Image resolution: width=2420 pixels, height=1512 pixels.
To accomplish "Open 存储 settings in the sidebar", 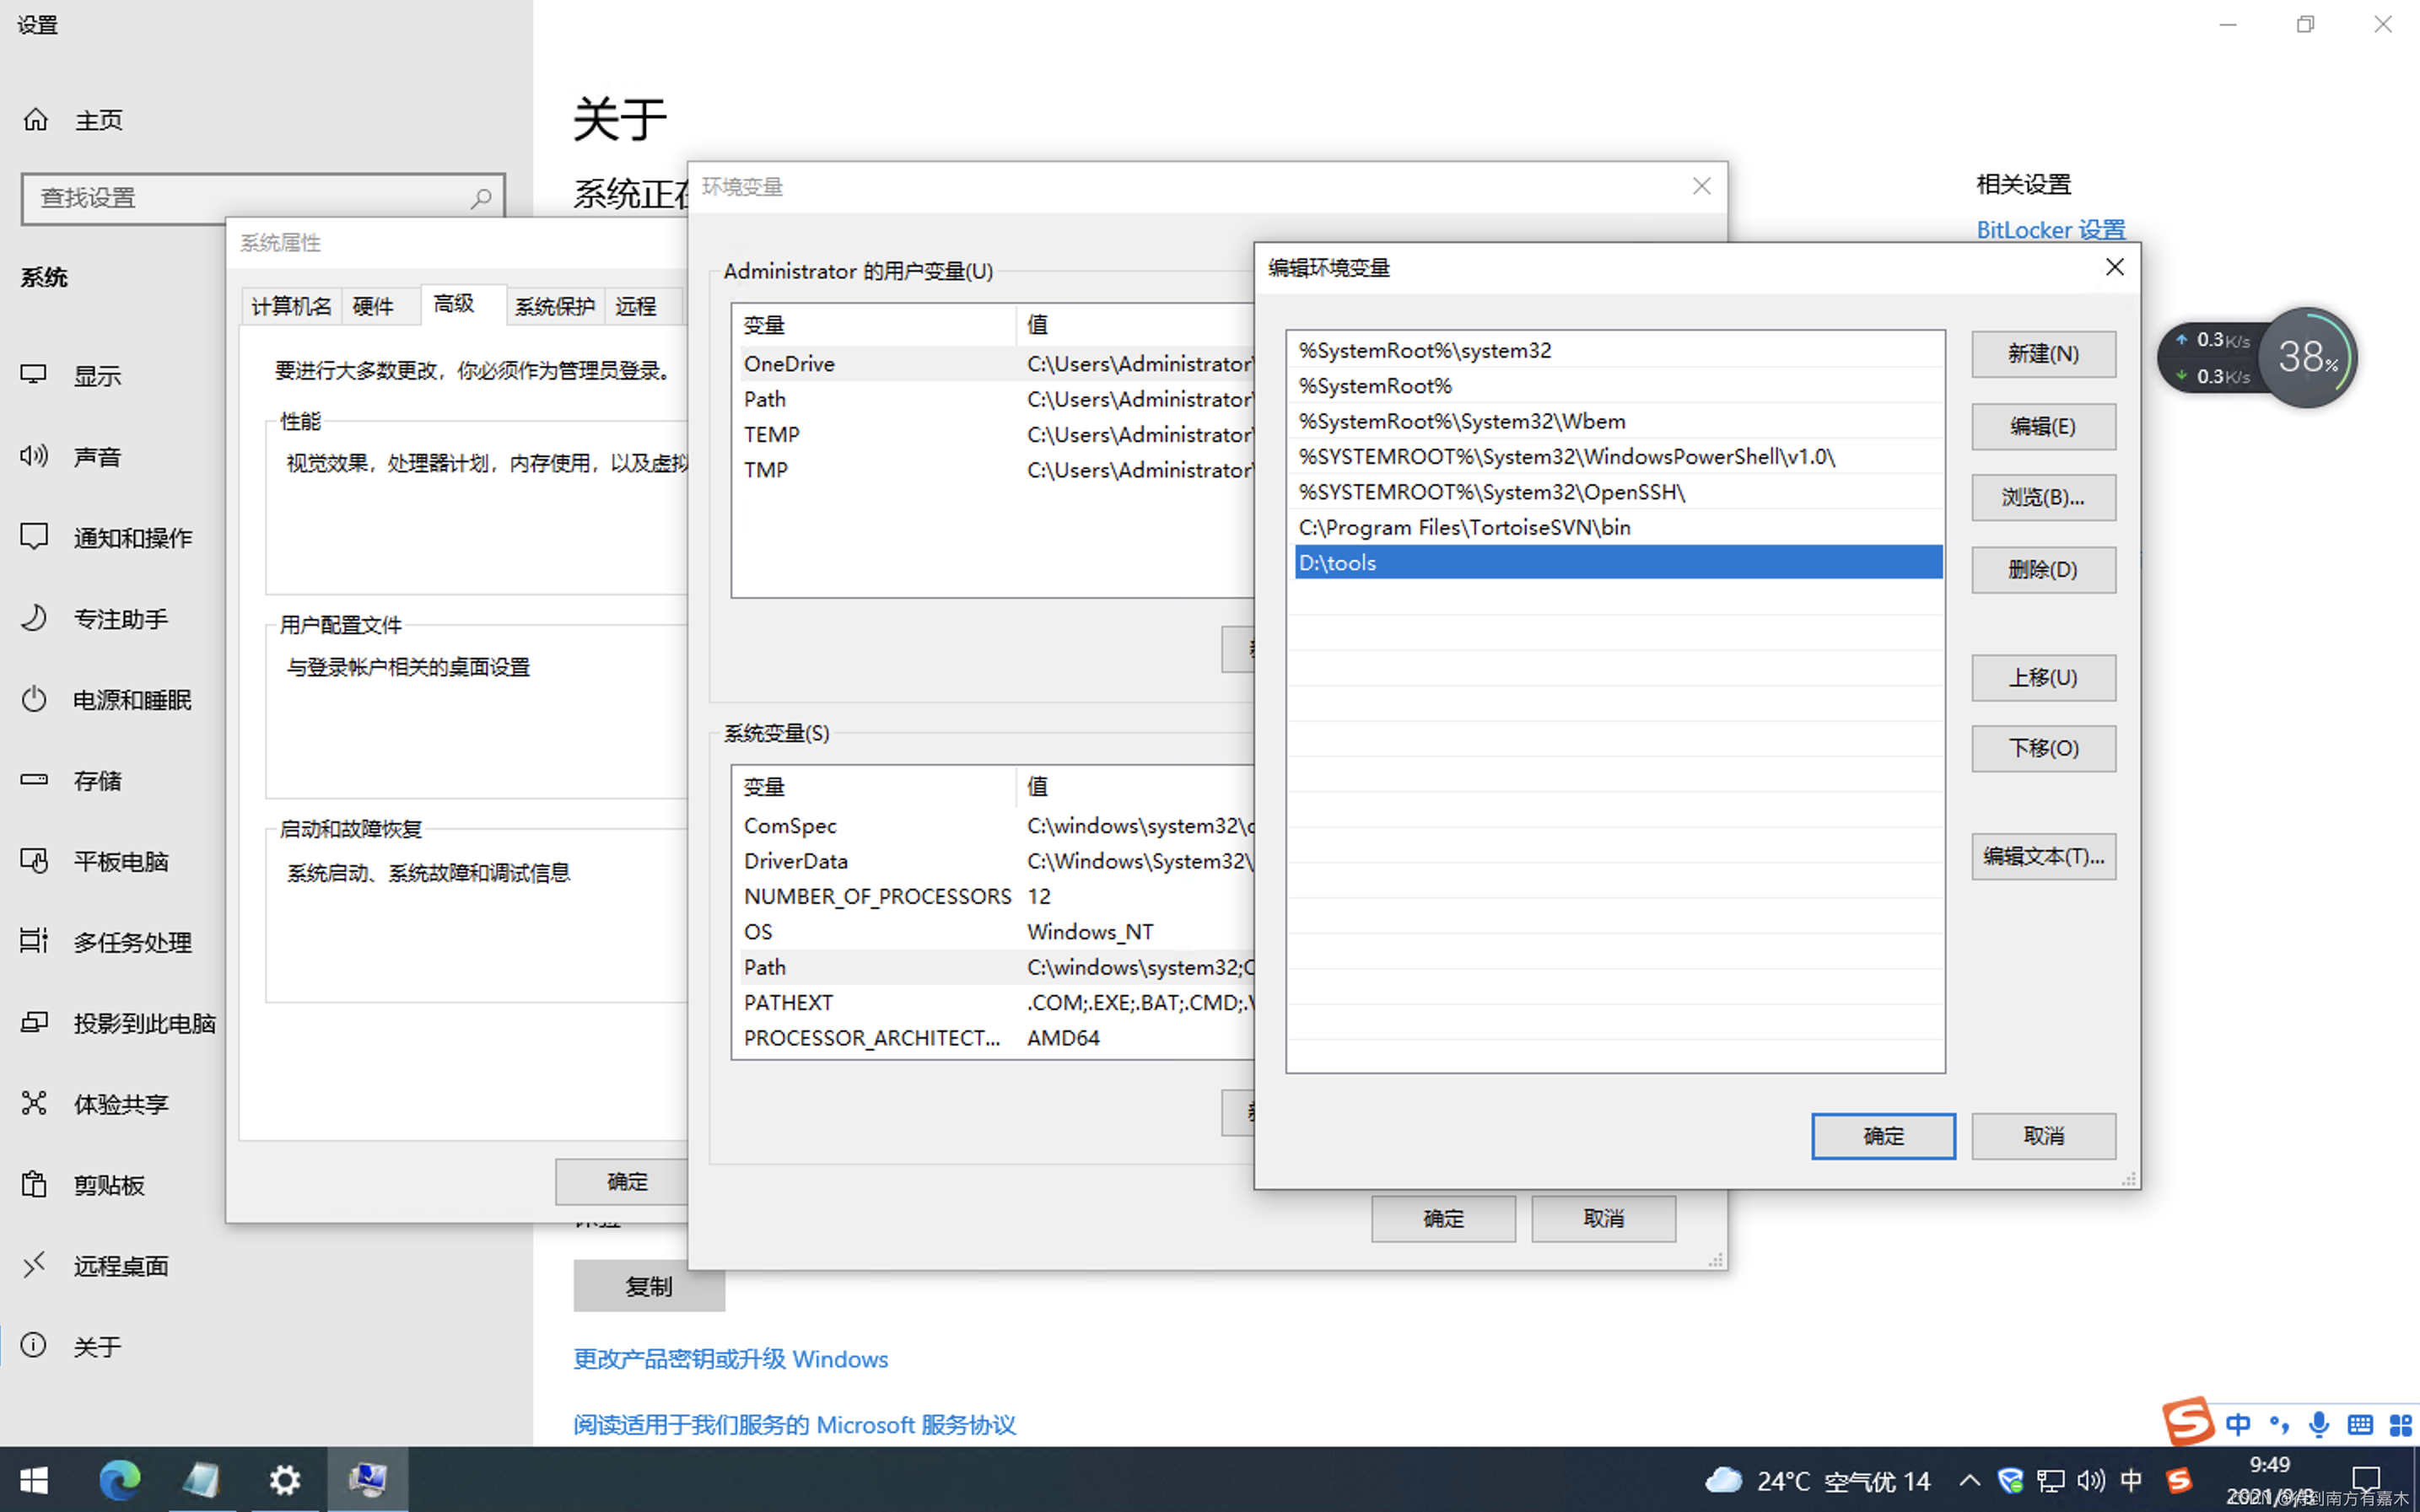I will [97, 781].
